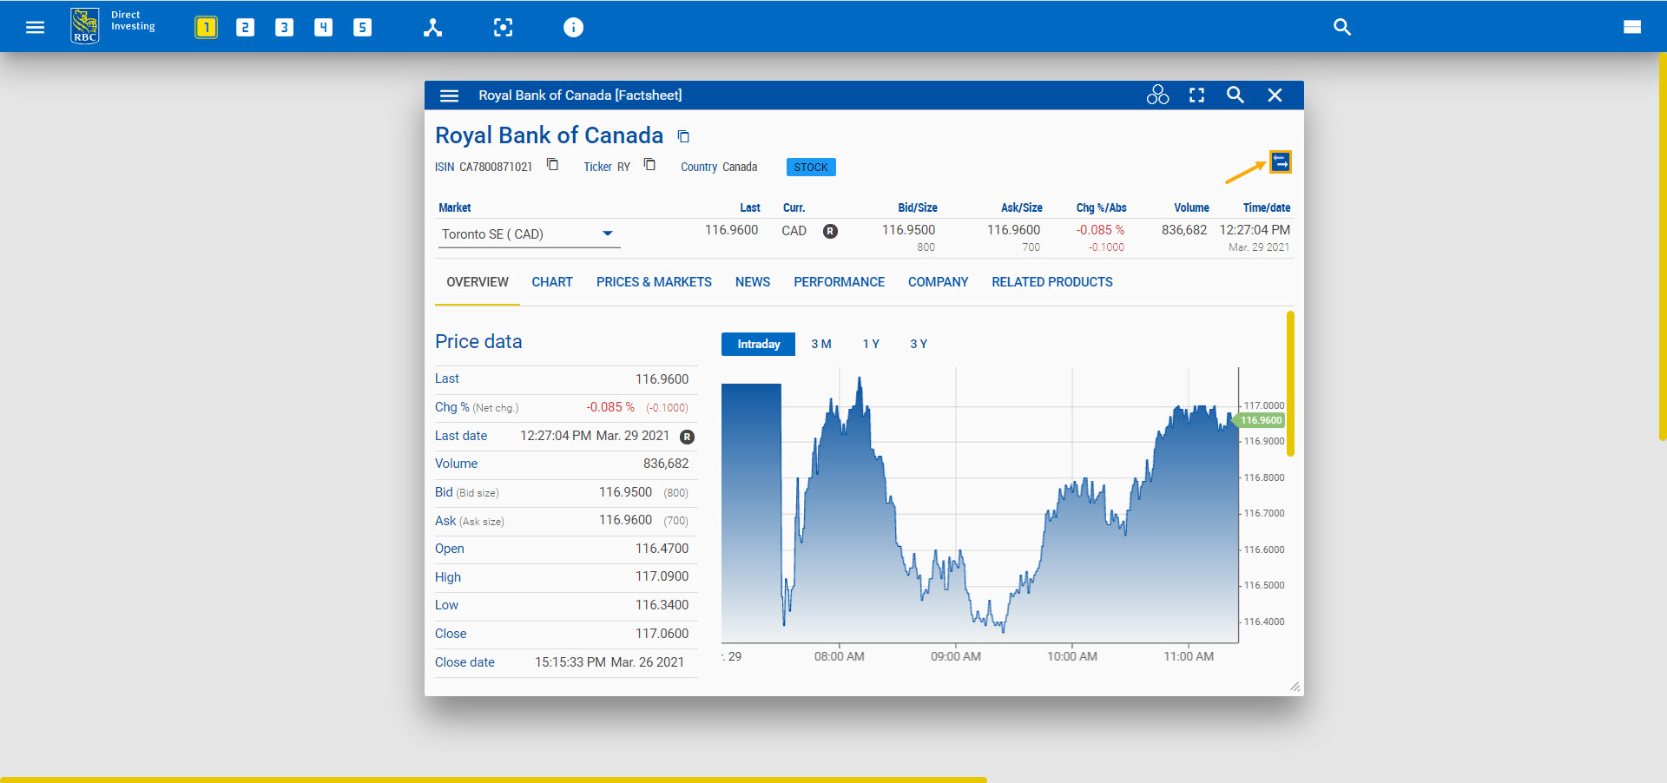Open the connections/linking tool in top toolbar
Screen dimensions: 1667x783
point(432,27)
